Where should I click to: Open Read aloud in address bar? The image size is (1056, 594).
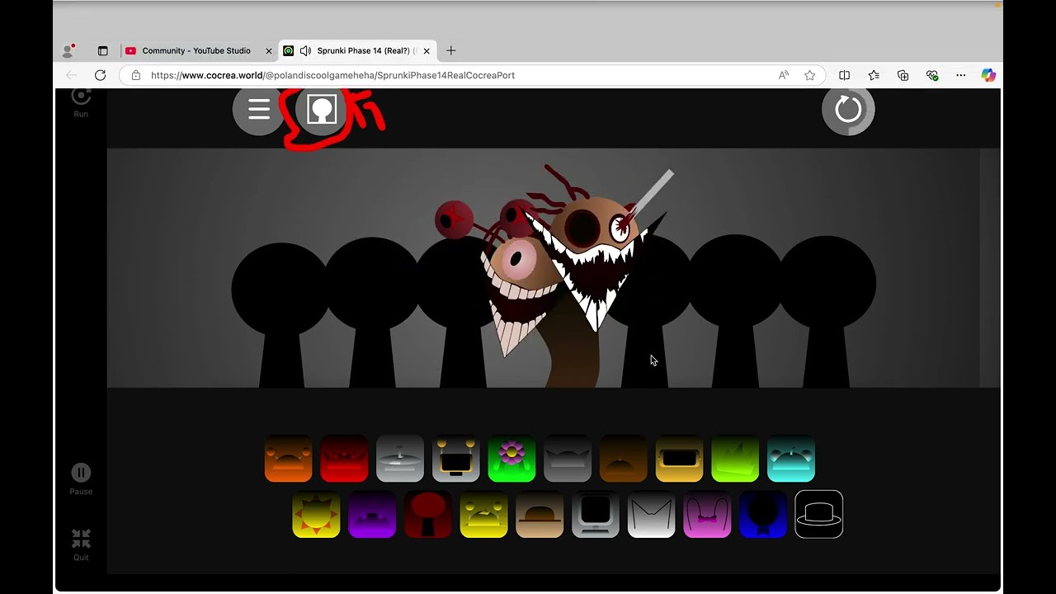784,75
